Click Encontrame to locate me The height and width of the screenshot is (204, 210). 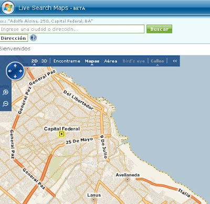pyautogui.click(x=67, y=61)
